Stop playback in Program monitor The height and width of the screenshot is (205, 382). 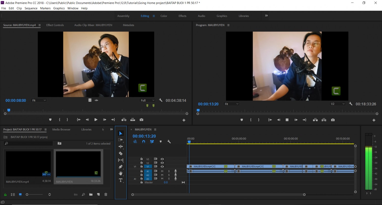tap(287, 120)
